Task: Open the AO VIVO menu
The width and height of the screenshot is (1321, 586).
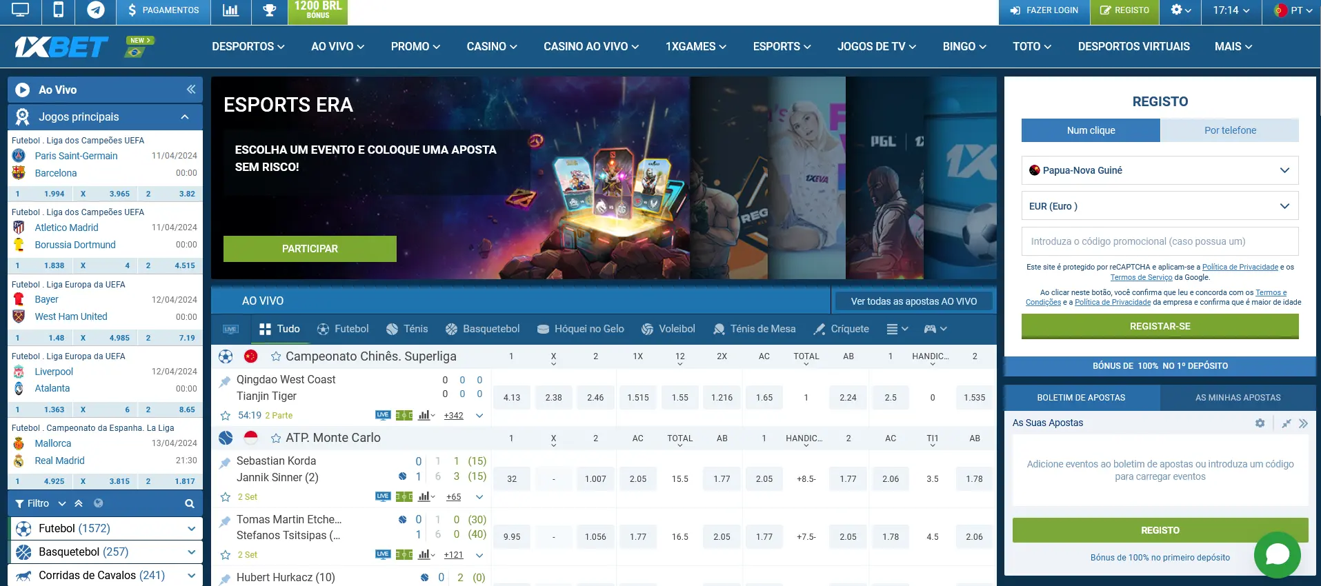Action: pyautogui.click(x=337, y=47)
